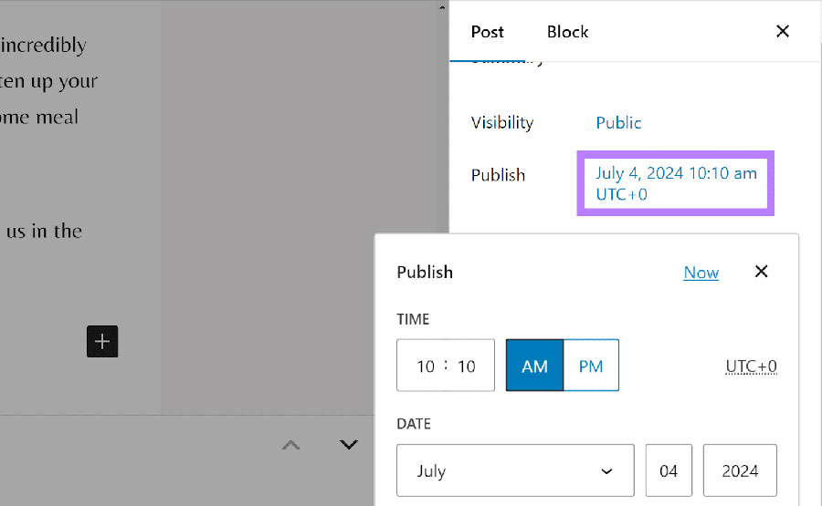The width and height of the screenshot is (822, 506).
Task: Open the July month dropdown
Action: pyautogui.click(x=515, y=471)
